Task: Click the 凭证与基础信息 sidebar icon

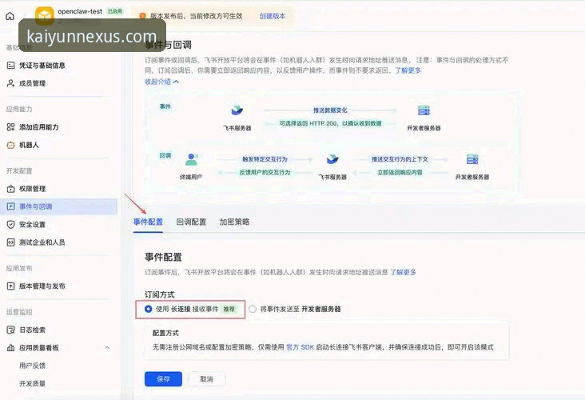Action: [11, 66]
